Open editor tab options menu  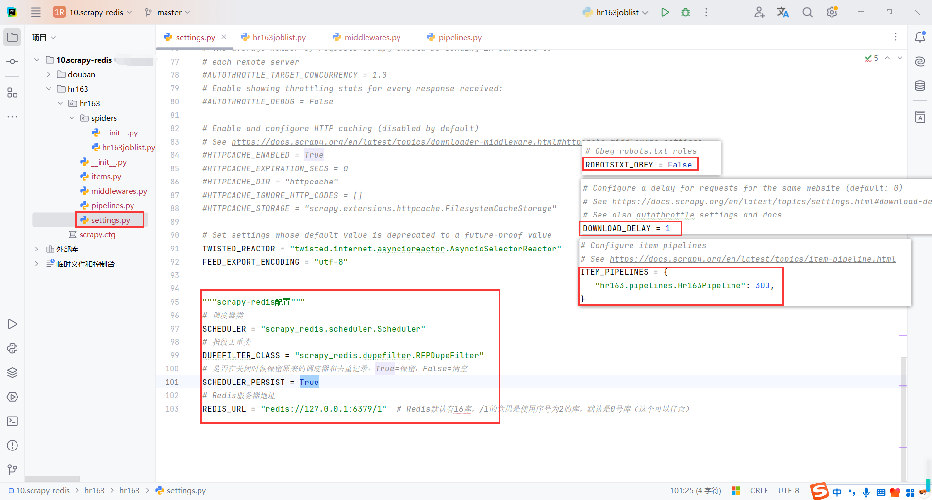(896, 37)
